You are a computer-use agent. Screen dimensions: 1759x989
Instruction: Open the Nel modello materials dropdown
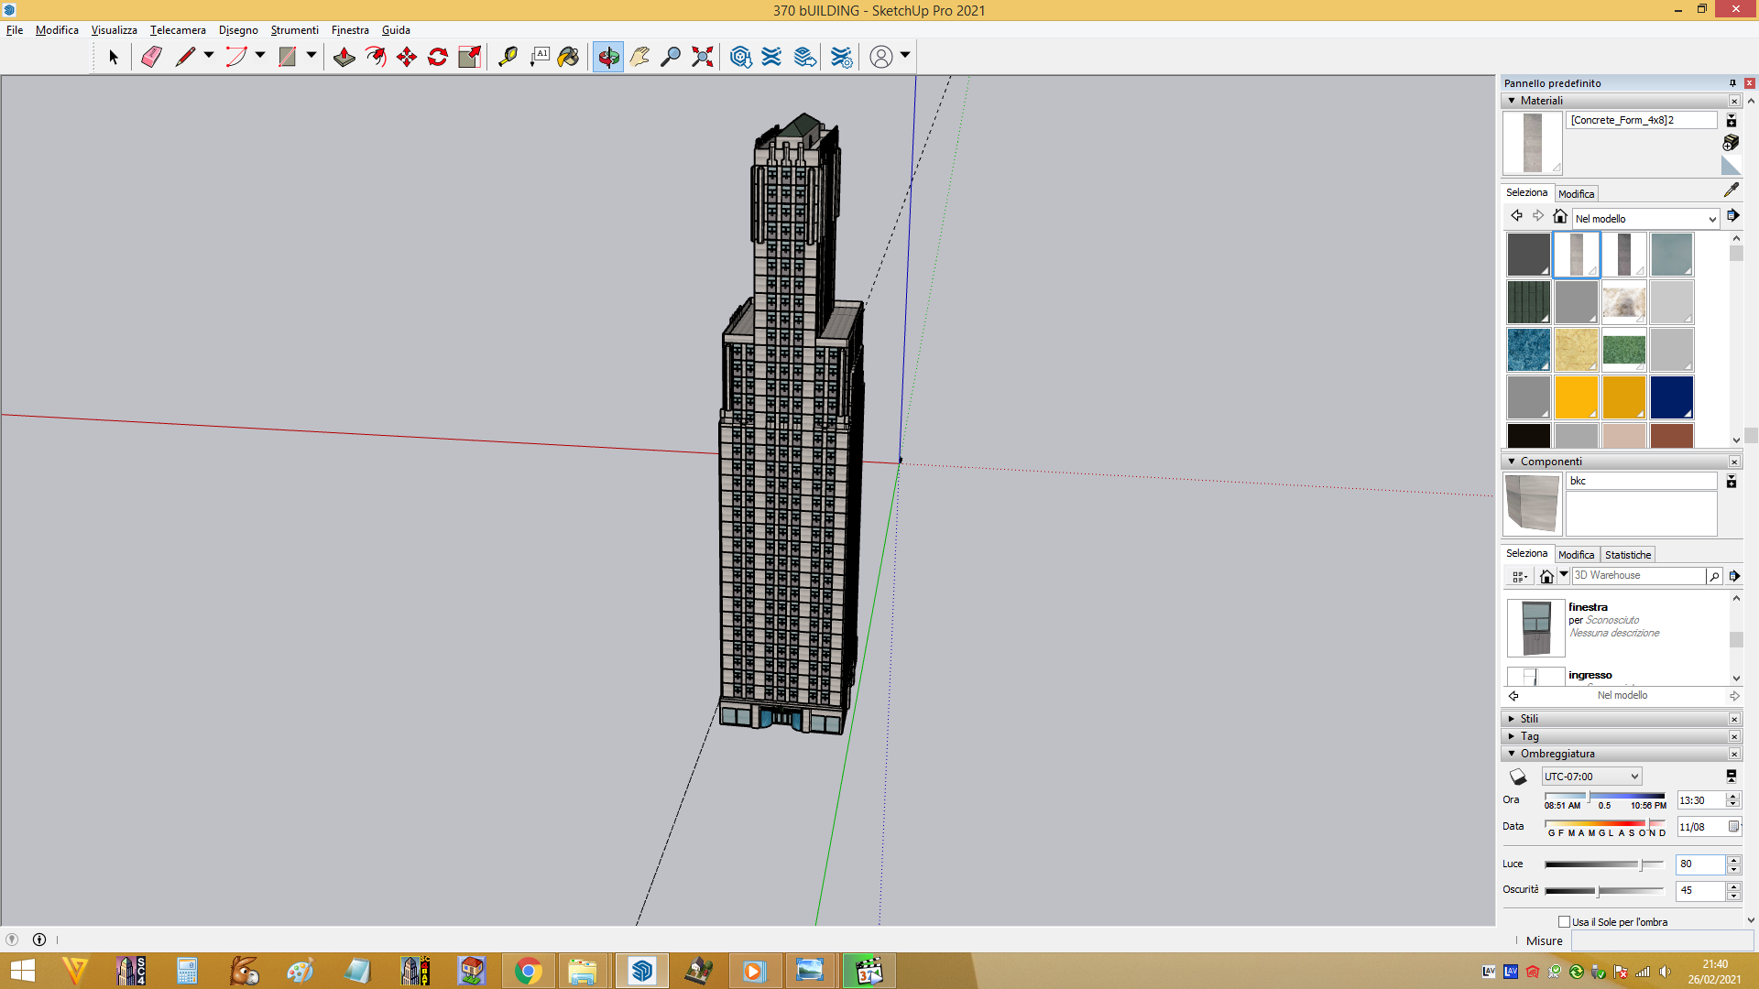(1645, 219)
